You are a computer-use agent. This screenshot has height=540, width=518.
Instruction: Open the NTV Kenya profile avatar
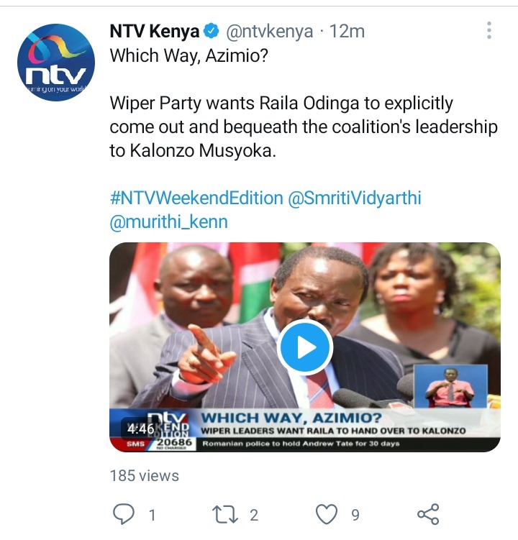[56, 63]
